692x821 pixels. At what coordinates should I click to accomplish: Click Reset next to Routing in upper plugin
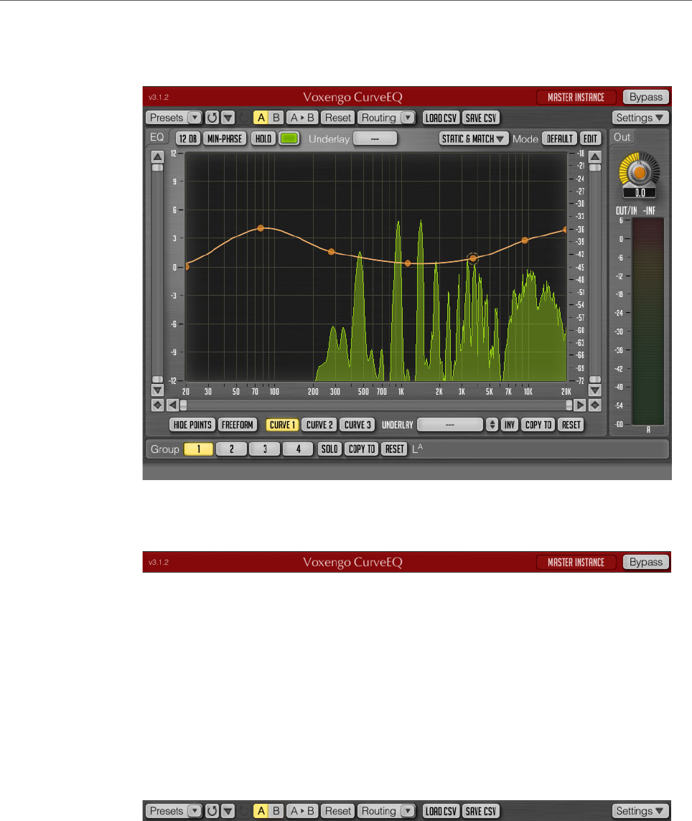pyautogui.click(x=338, y=118)
